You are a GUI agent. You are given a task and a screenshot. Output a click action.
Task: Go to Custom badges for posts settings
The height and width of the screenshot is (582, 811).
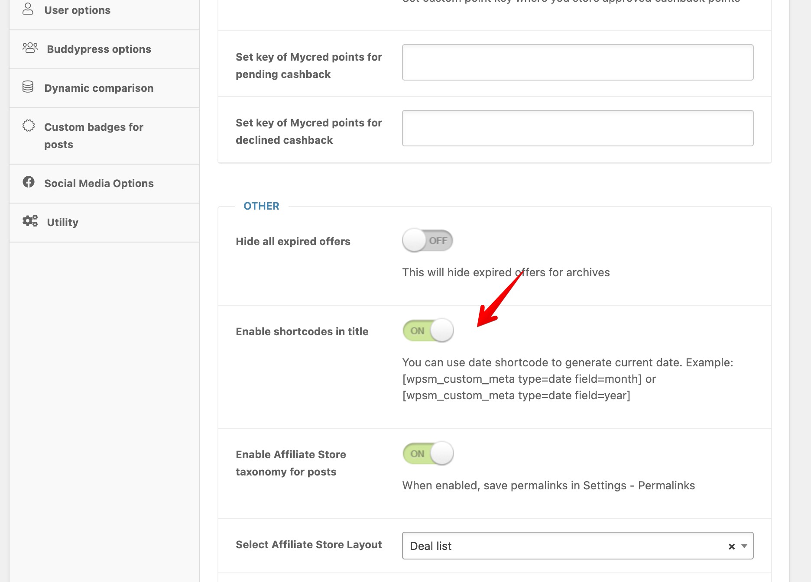pos(93,135)
